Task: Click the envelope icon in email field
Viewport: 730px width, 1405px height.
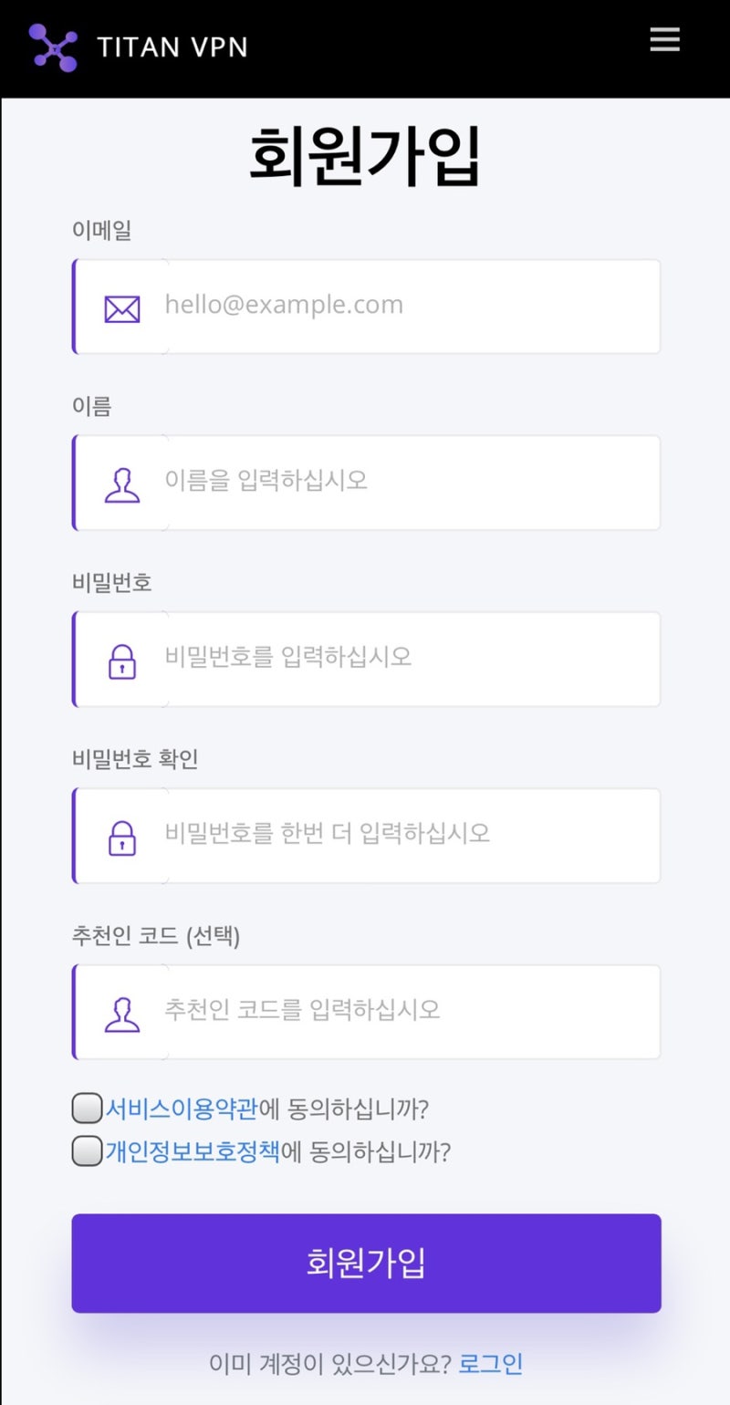Action: pyautogui.click(x=122, y=309)
